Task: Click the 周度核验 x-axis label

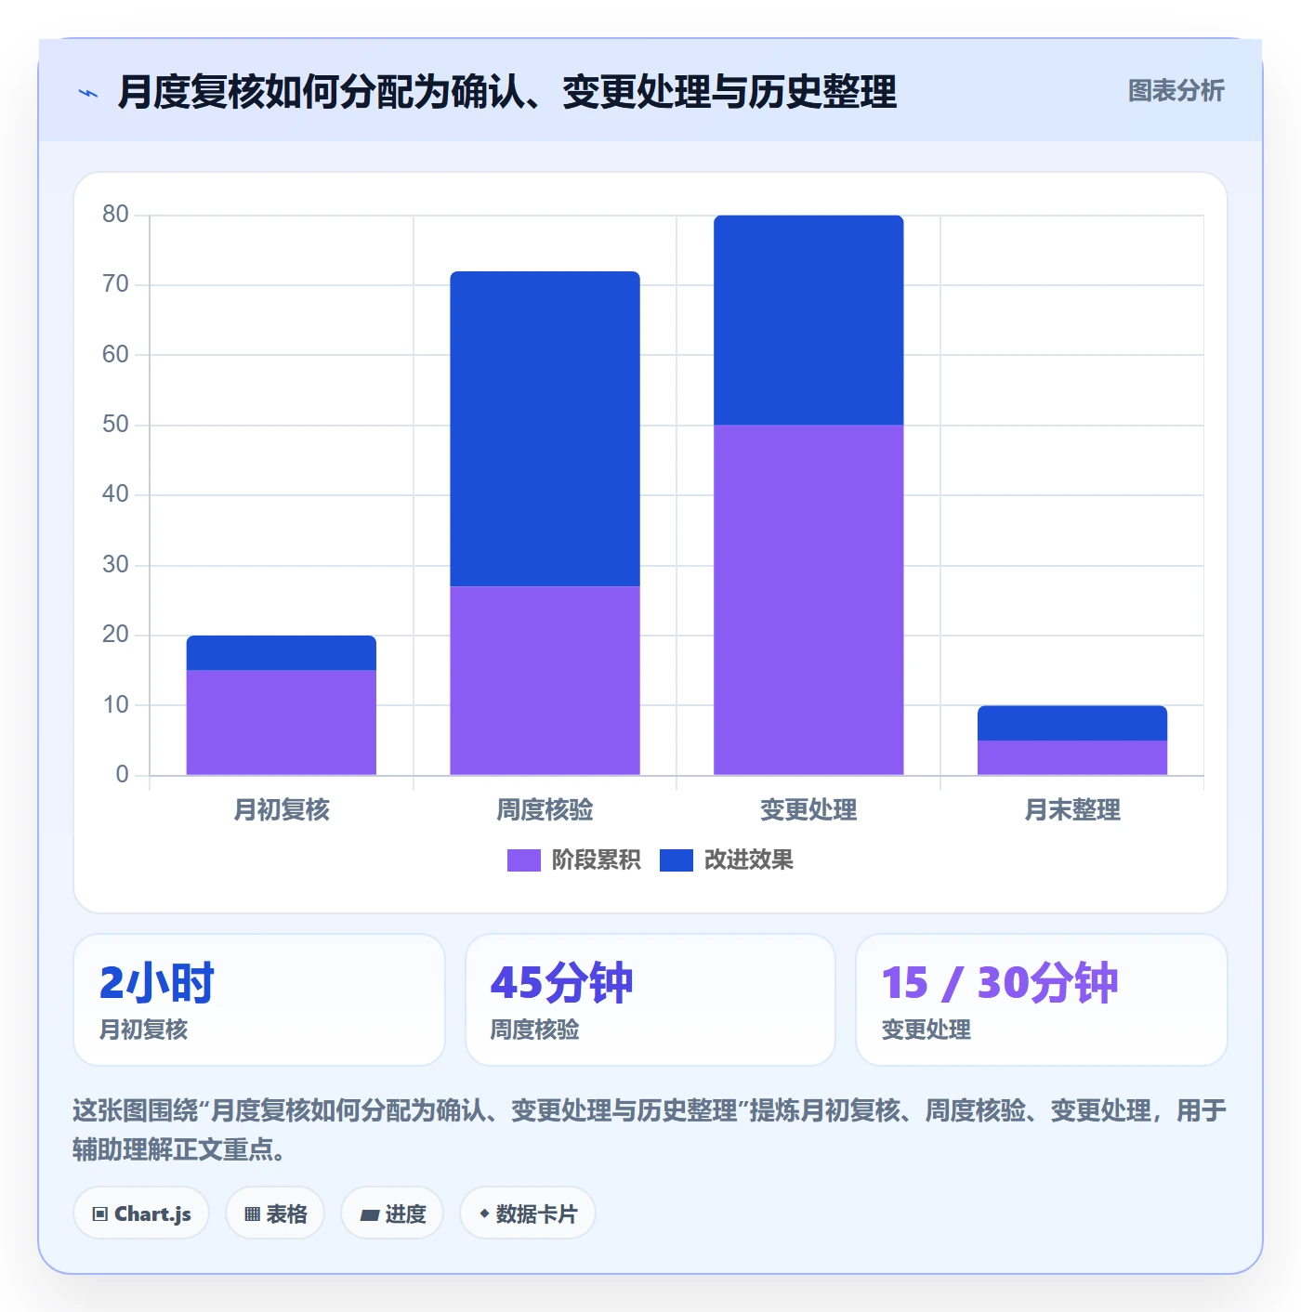Action: (x=545, y=810)
